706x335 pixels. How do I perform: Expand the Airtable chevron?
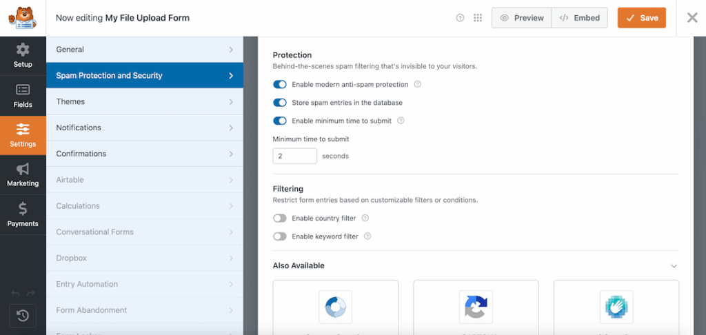(x=230, y=180)
